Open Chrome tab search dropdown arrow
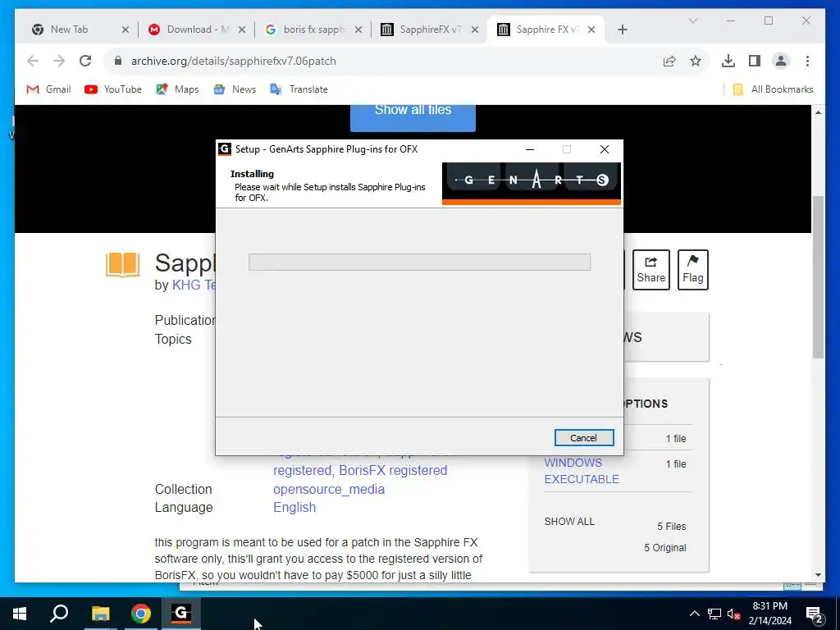This screenshot has width=840, height=630. pyautogui.click(x=692, y=21)
